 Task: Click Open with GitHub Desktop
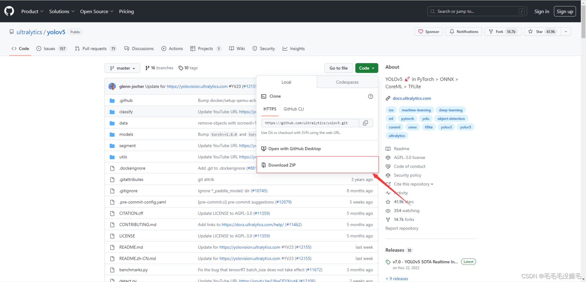[x=295, y=149]
